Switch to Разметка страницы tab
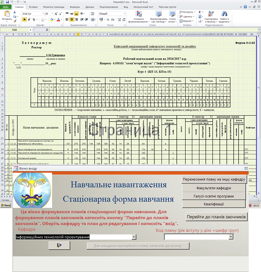 coord(54,7)
